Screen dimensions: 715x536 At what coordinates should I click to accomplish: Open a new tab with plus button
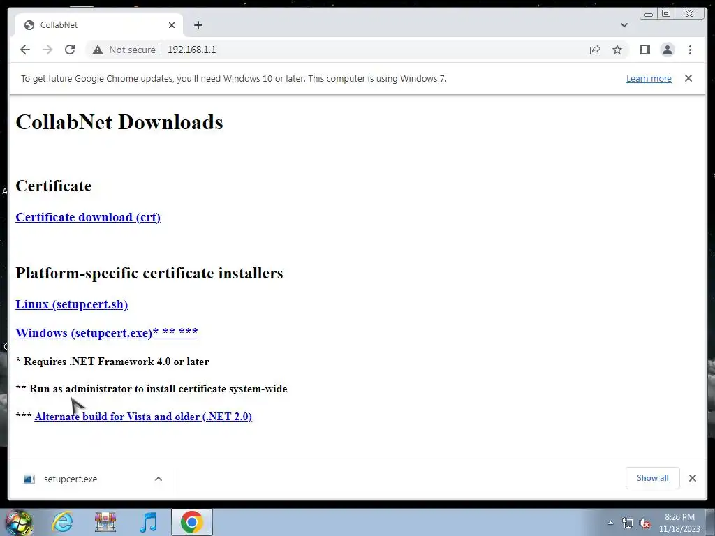[198, 25]
